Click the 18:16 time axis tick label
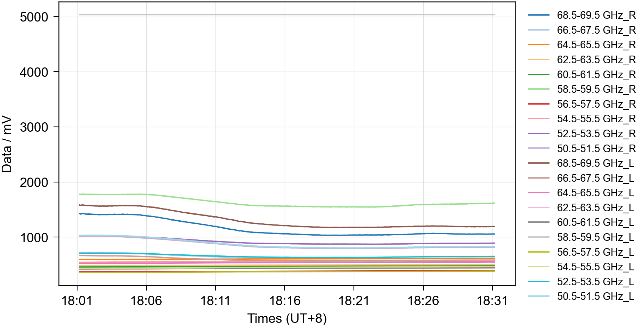 (285, 301)
